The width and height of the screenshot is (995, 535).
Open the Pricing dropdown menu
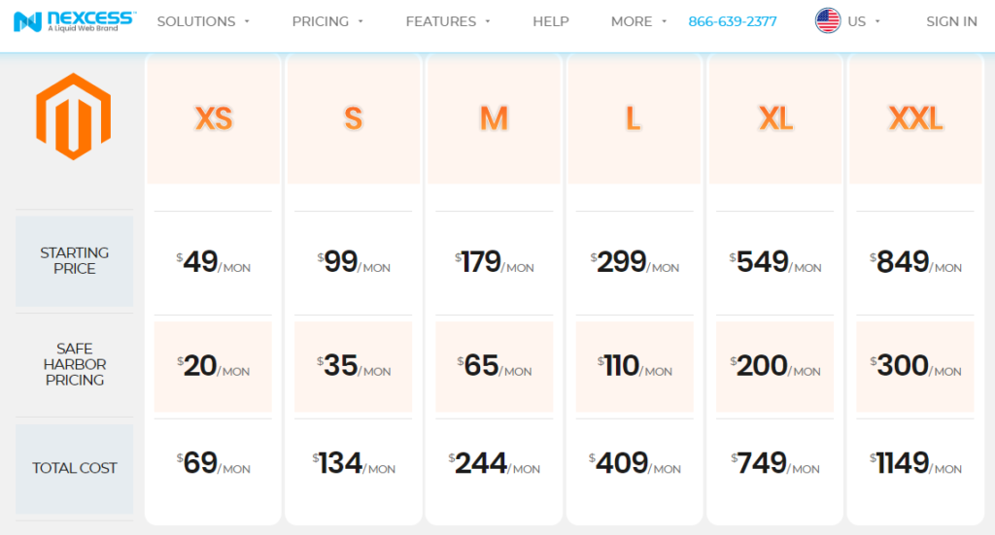point(327,21)
